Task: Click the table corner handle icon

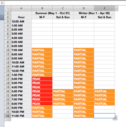Action: click(x=8, y=8)
